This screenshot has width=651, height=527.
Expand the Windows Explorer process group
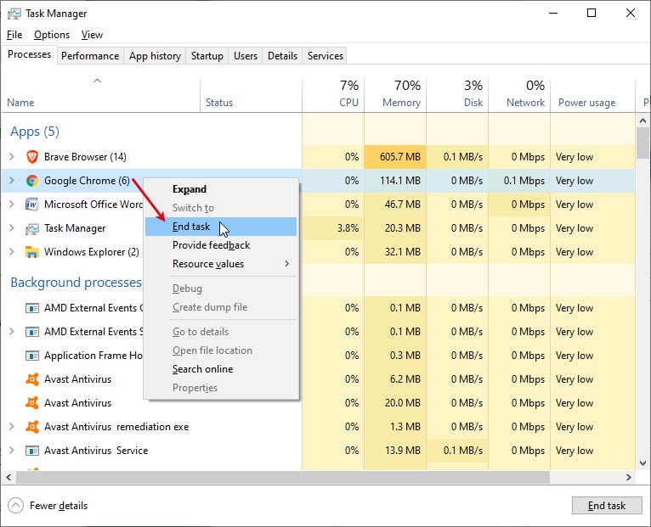pos(12,252)
